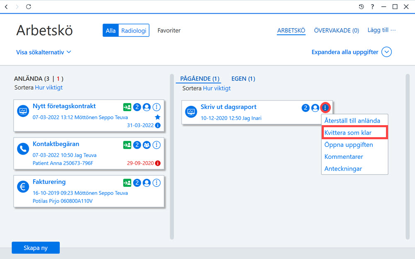Click the red overdue alert icon beside 29-09-2020

[158, 163]
